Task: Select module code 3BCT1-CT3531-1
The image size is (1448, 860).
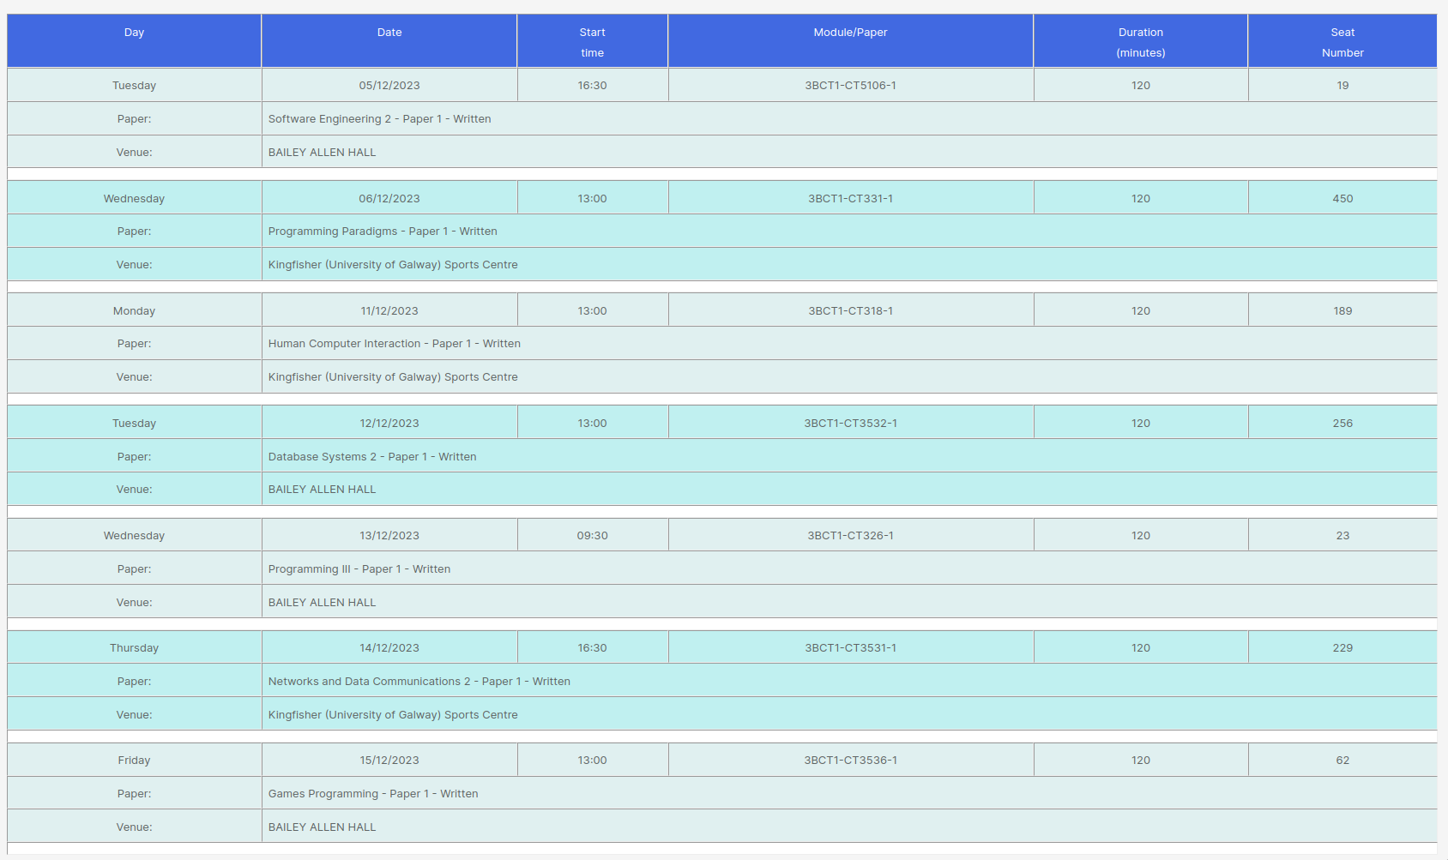Action: (851, 648)
